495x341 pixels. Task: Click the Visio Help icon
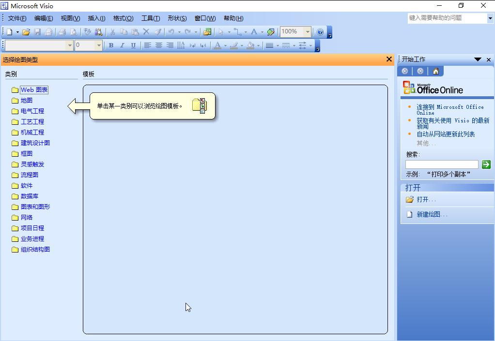pyautogui.click(x=320, y=32)
